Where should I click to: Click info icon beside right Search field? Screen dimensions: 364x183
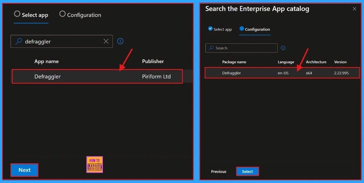[283, 48]
